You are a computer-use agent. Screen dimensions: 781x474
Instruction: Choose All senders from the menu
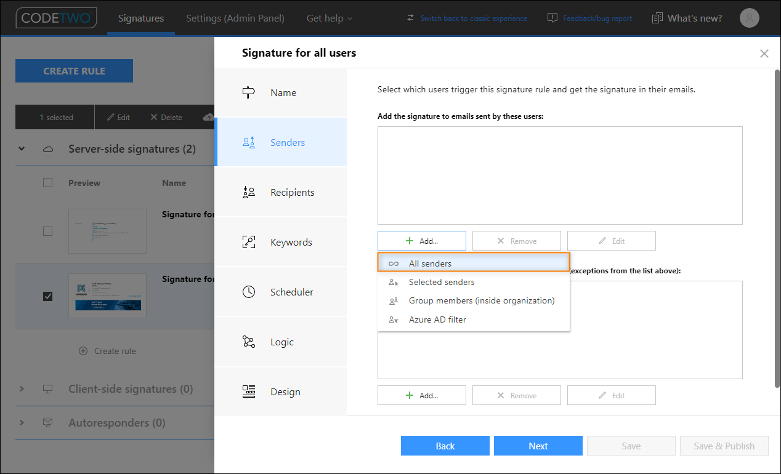(474, 263)
